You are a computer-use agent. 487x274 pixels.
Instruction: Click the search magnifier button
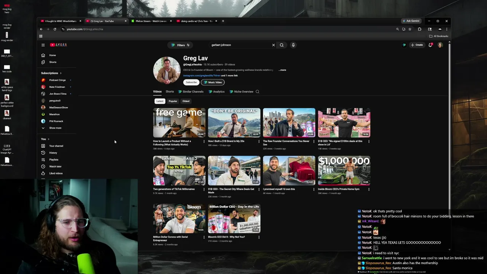282,45
